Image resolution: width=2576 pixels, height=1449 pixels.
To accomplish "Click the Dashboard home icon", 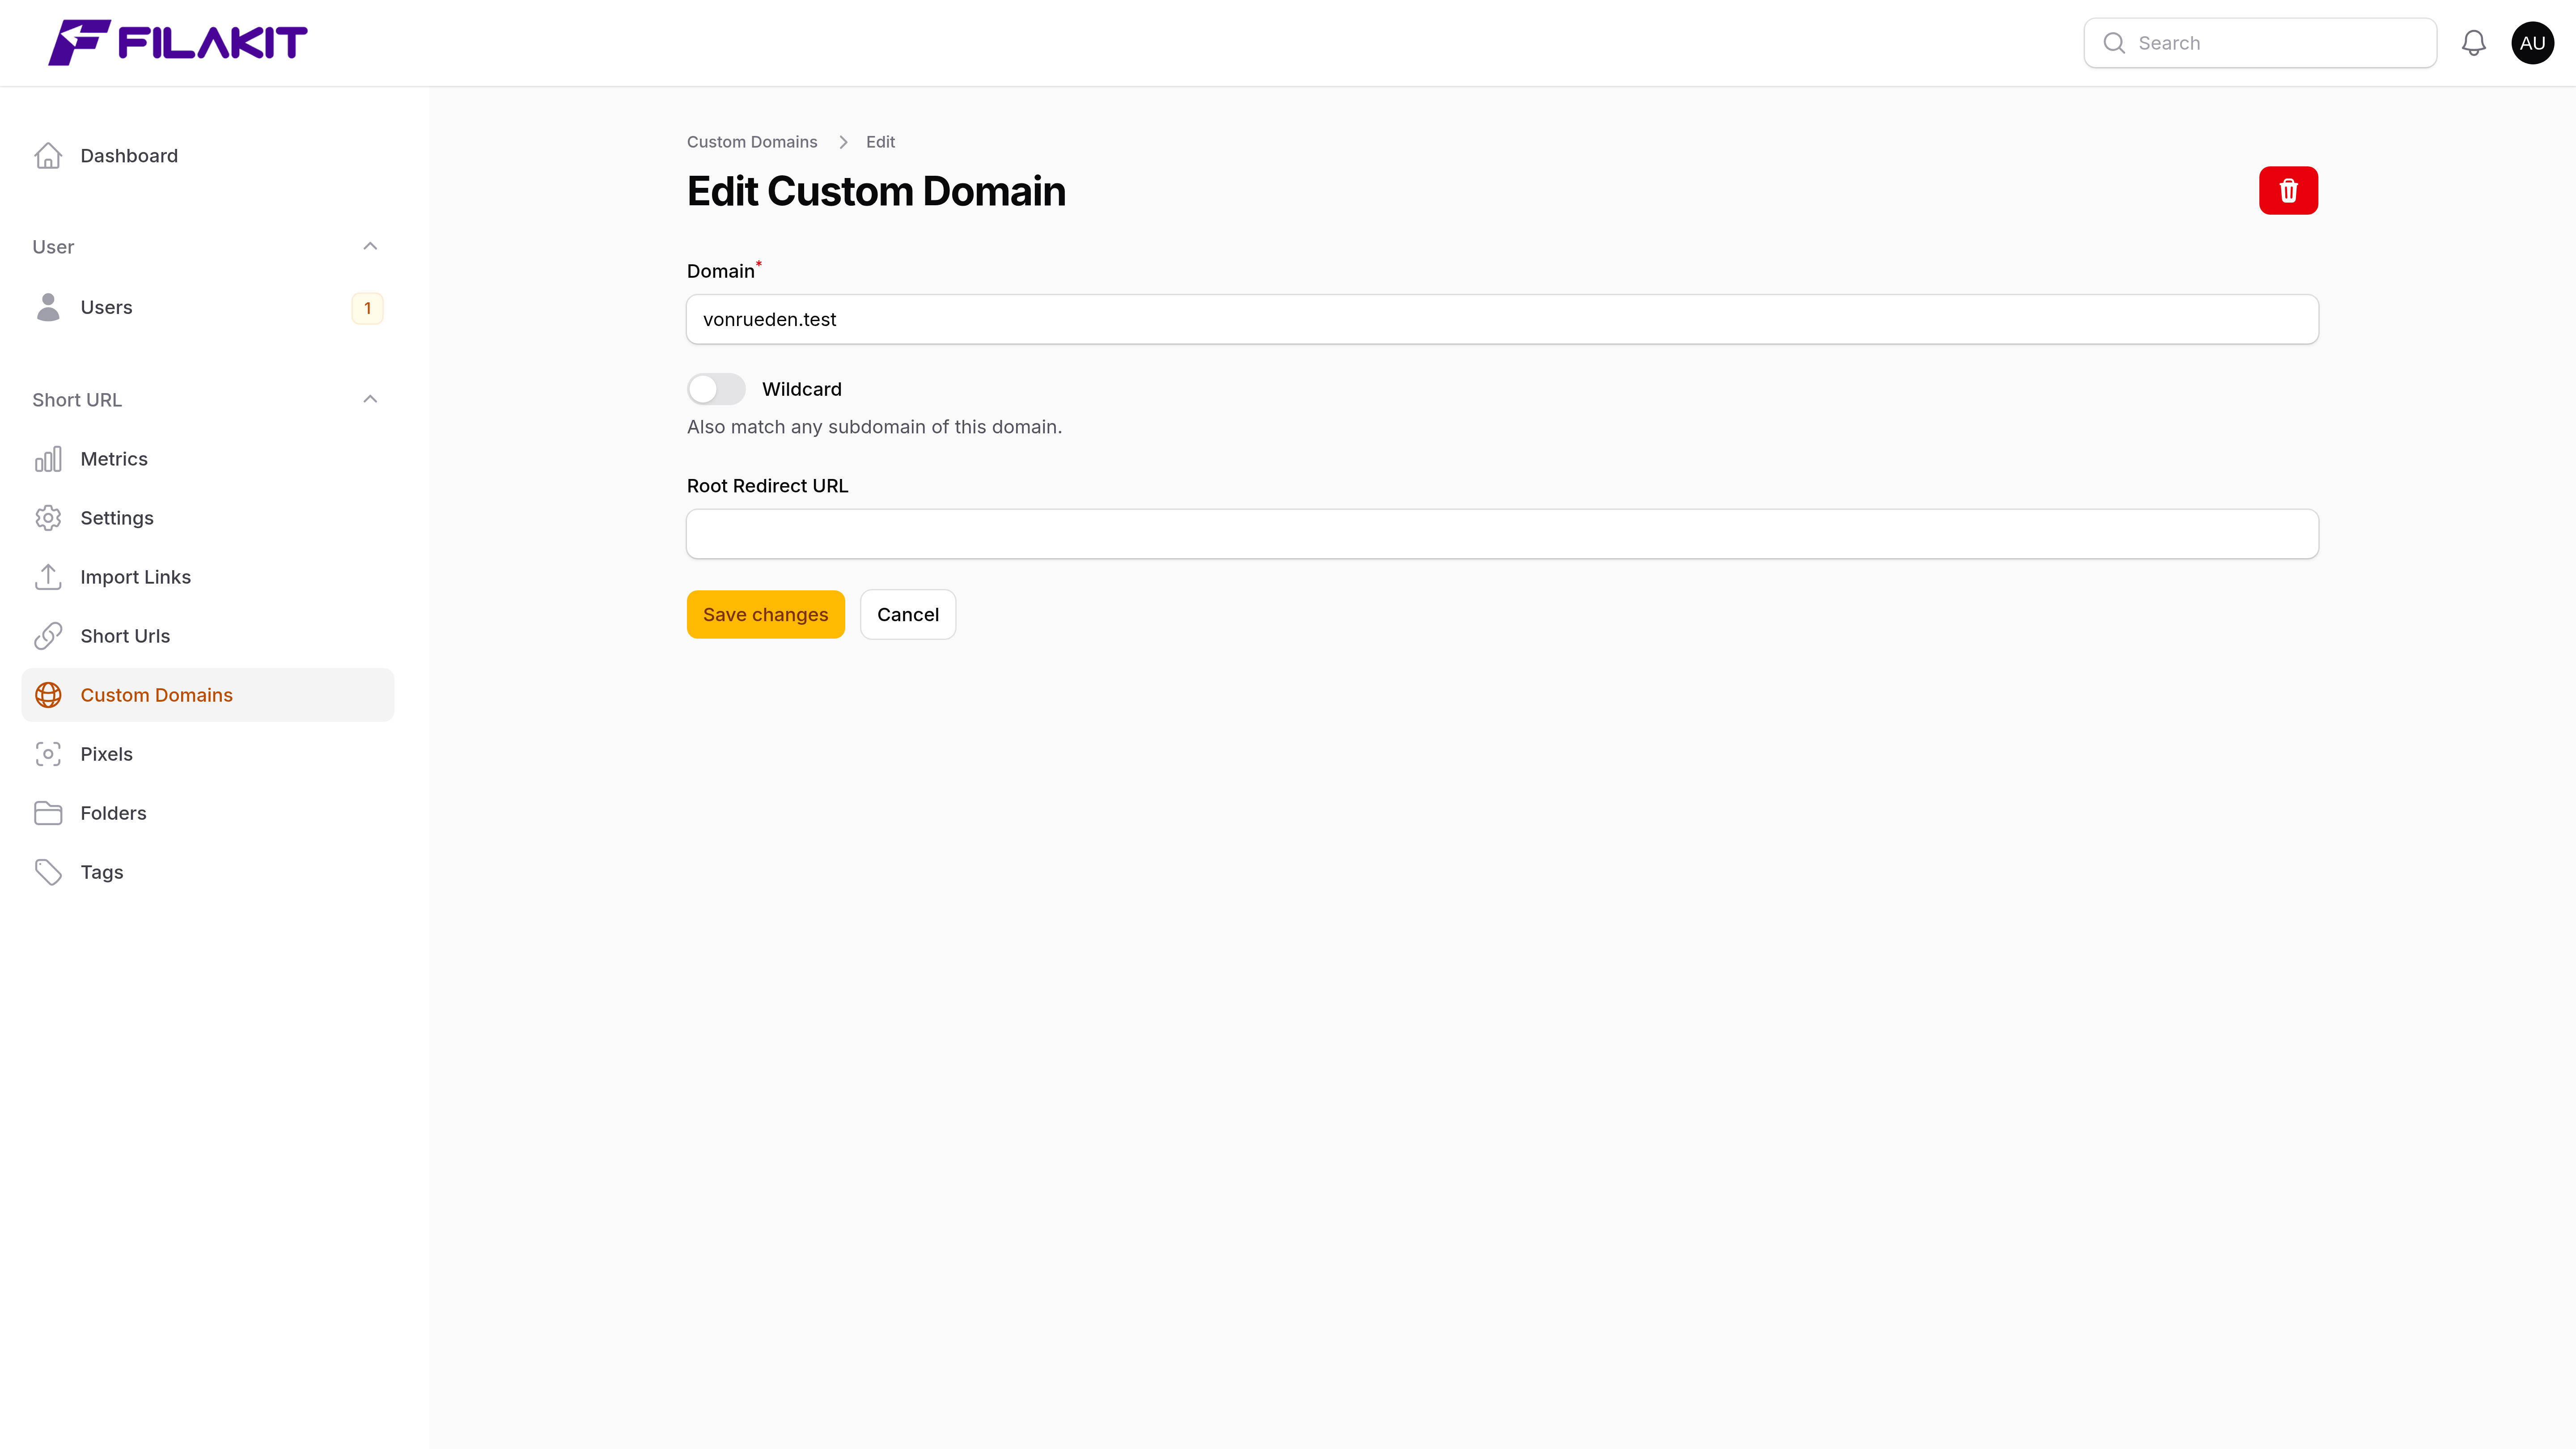I will click(x=48, y=156).
